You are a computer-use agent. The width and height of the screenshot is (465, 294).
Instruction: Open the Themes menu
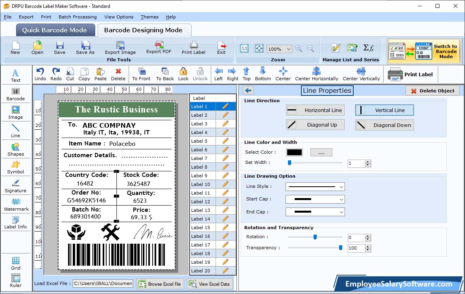pyautogui.click(x=149, y=17)
